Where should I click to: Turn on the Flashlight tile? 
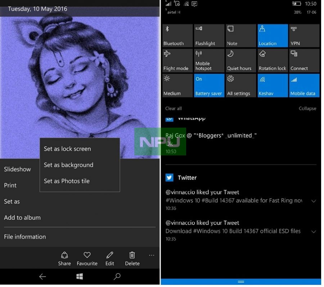point(209,36)
